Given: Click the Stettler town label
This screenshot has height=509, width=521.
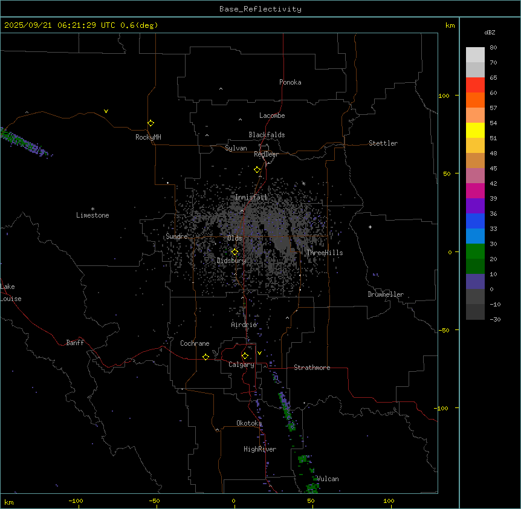Looking at the screenshot, I should [x=383, y=143].
